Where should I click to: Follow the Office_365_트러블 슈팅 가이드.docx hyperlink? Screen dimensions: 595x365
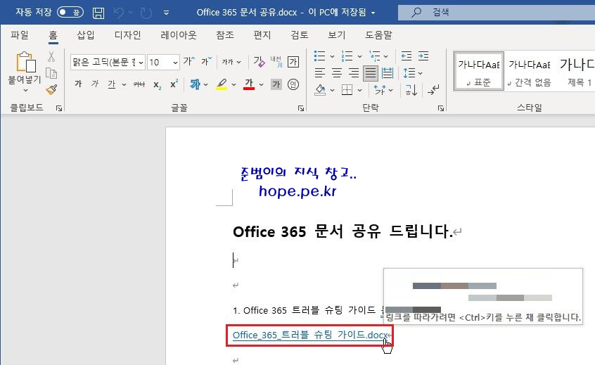(309, 335)
